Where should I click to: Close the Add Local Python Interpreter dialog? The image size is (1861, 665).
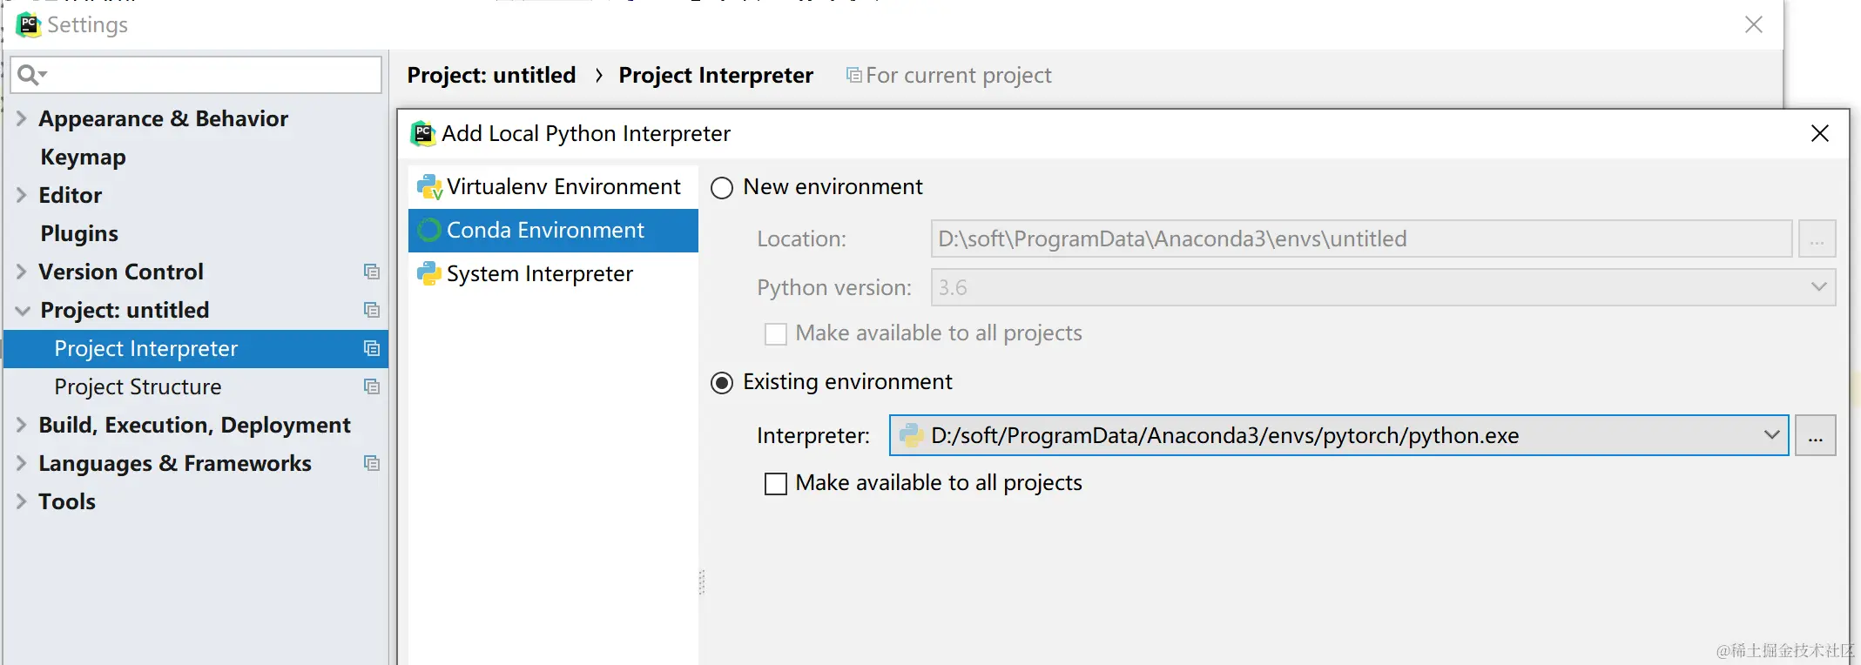click(1819, 133)
